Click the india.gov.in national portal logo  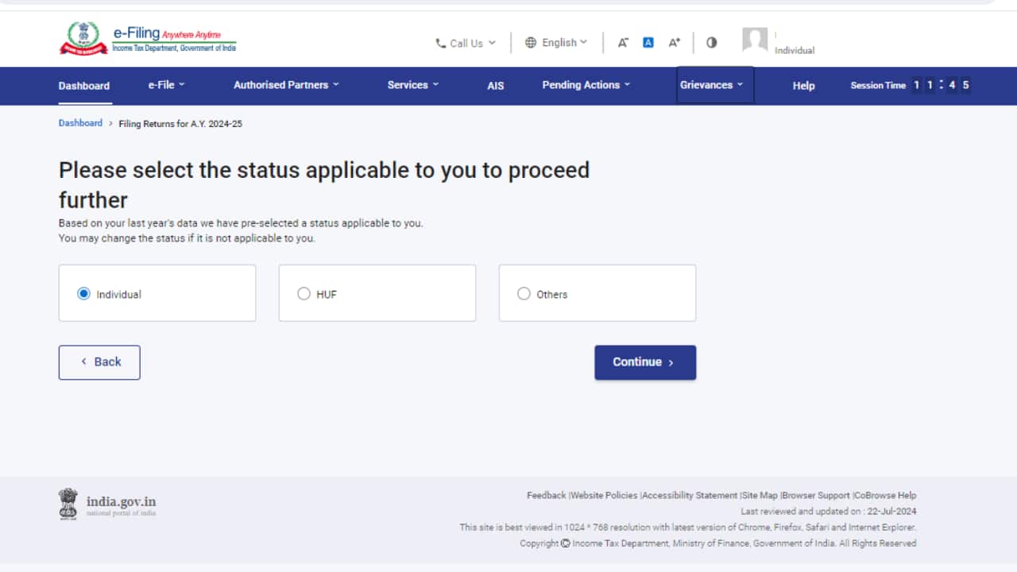(x=107, y=504)
